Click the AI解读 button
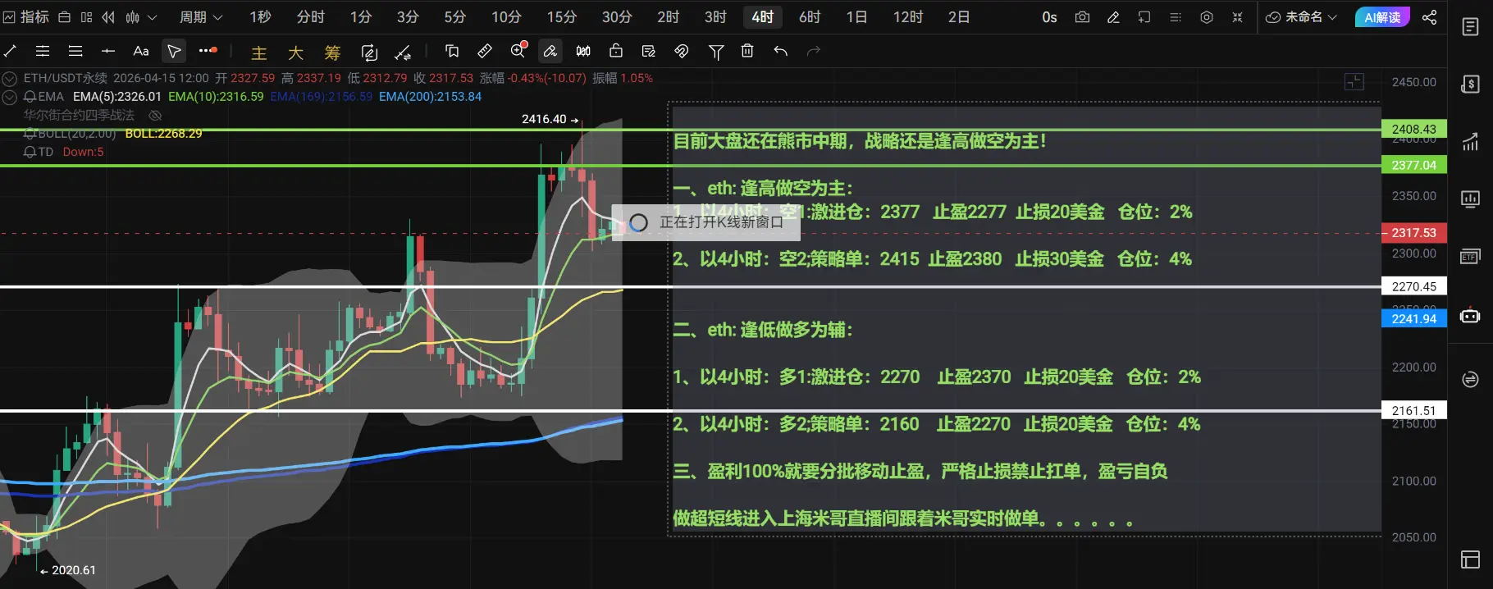Image resolution: width=1493 pixels, height=589 pixels. point(1382,17)
